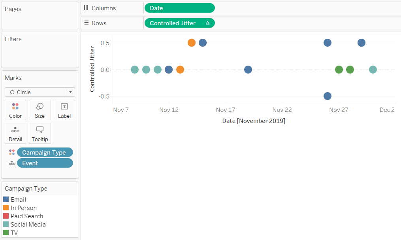The image size is (401, 240).
Task: Click the detail icon beside Event pill
Action: pos(12,163)
